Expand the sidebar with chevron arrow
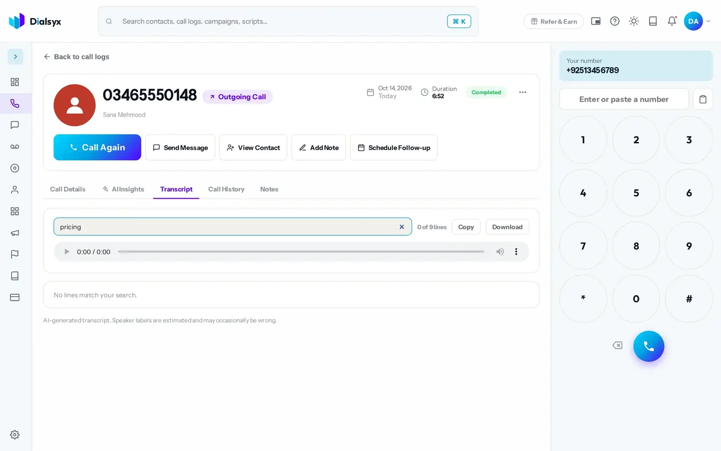 tap(16, 57)
